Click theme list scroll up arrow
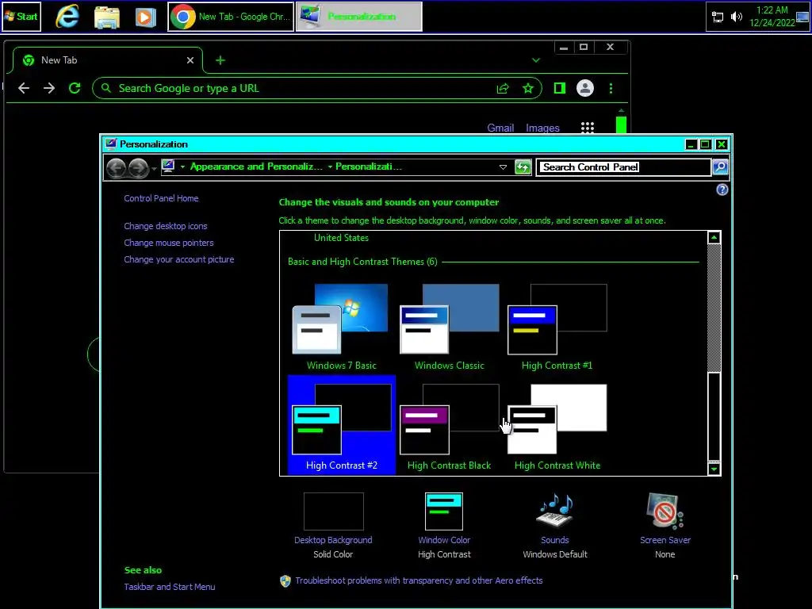The height and width of the screenshot is (609, 812). 714,238
